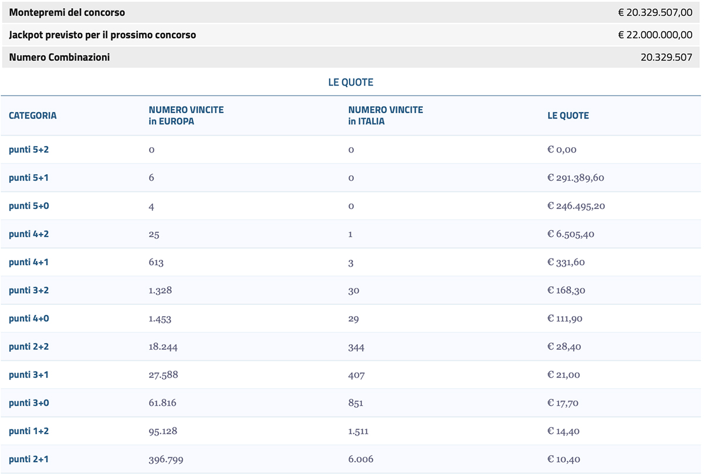Click the centered LE QUOTE table title
This screenshot has height=475, width=704.
(x=351, y=83)
